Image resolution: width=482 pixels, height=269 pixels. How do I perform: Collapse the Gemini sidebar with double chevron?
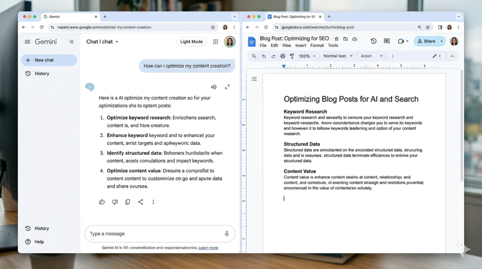72,41
